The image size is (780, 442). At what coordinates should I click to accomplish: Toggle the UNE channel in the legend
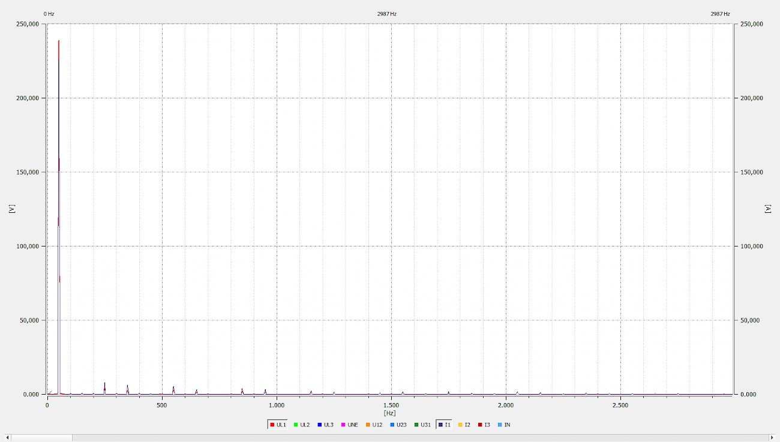(349, 425)
